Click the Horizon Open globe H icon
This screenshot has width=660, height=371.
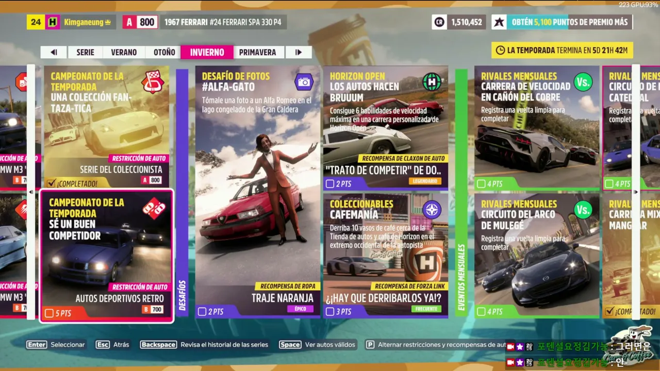[432, 82]
